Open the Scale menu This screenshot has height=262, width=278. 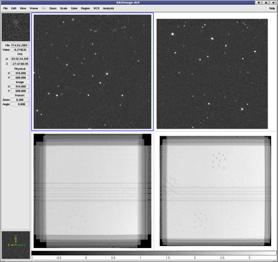(63, 8)
